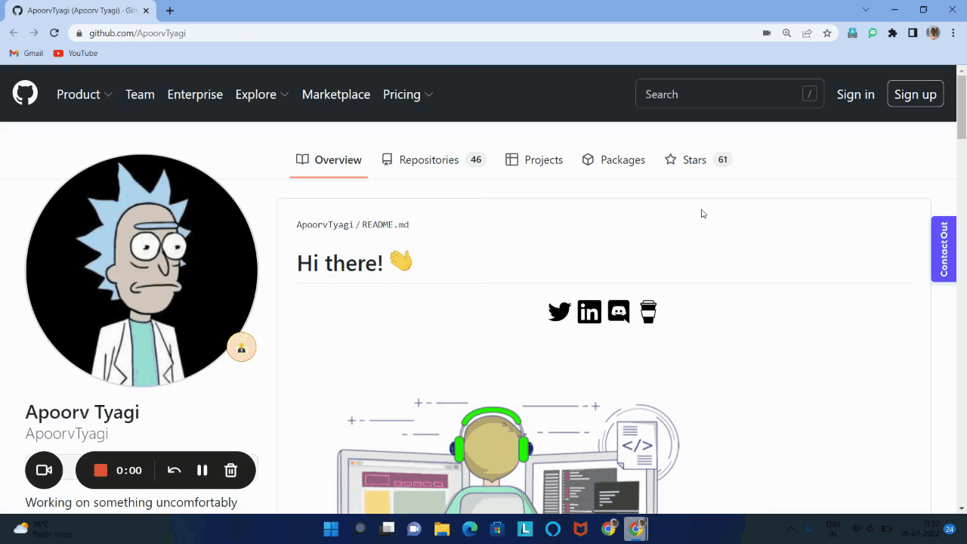Image resolution: width=967 pixels, height=544 pixels.
Task: Open the Marketplace link
Action: point(336,94)
